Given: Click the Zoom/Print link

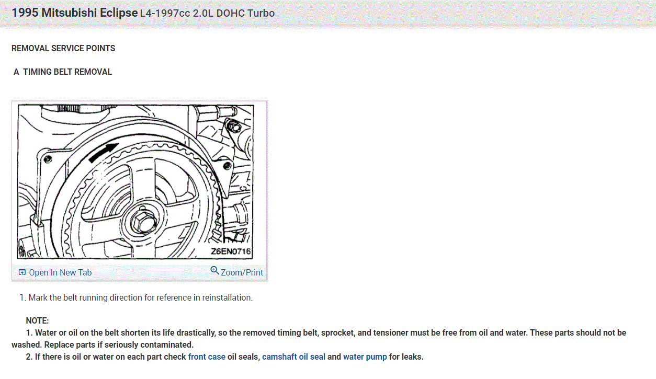Looking at the screenshot, I should pos(242,272).
